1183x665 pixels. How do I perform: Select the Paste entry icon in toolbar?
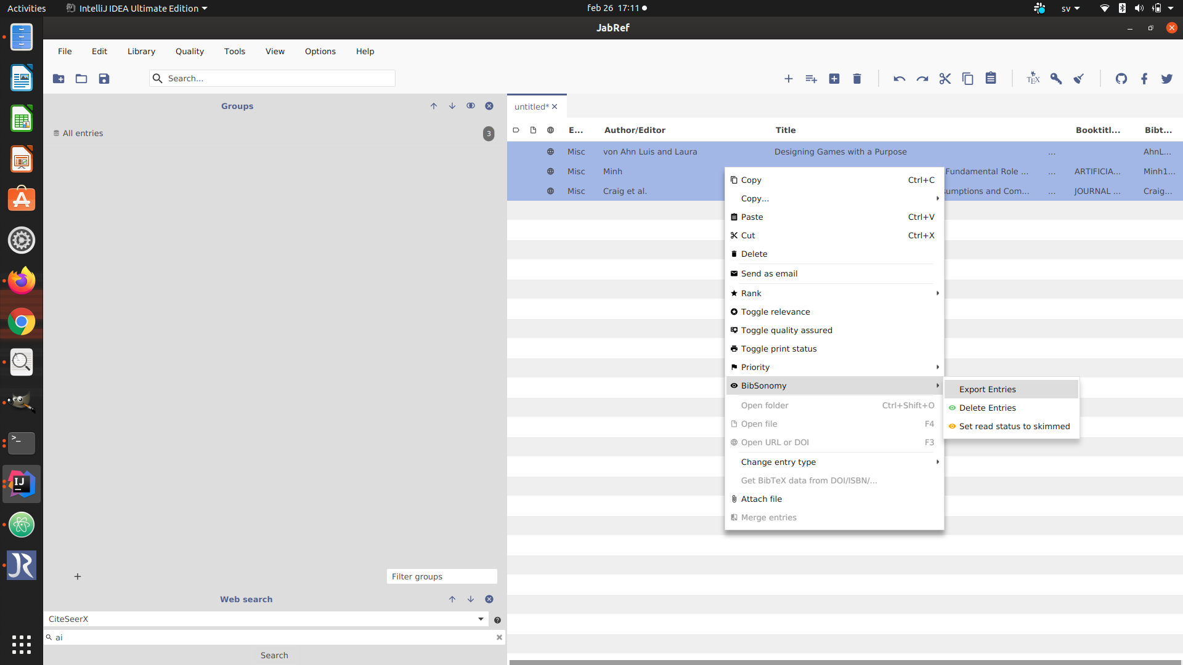click(990, 78)
